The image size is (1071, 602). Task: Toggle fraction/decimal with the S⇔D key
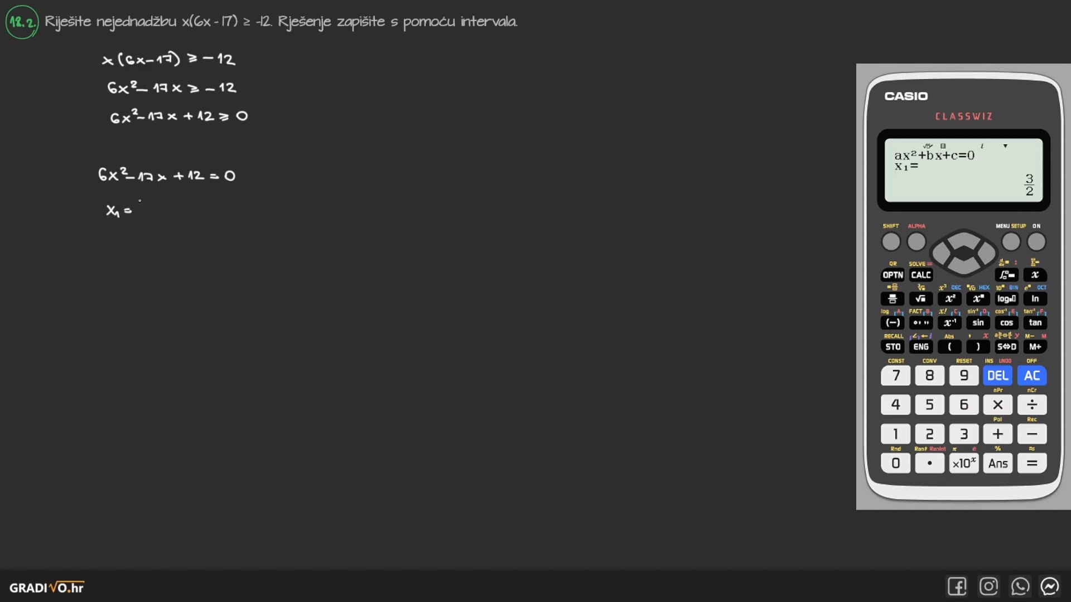coord(1006,347)
